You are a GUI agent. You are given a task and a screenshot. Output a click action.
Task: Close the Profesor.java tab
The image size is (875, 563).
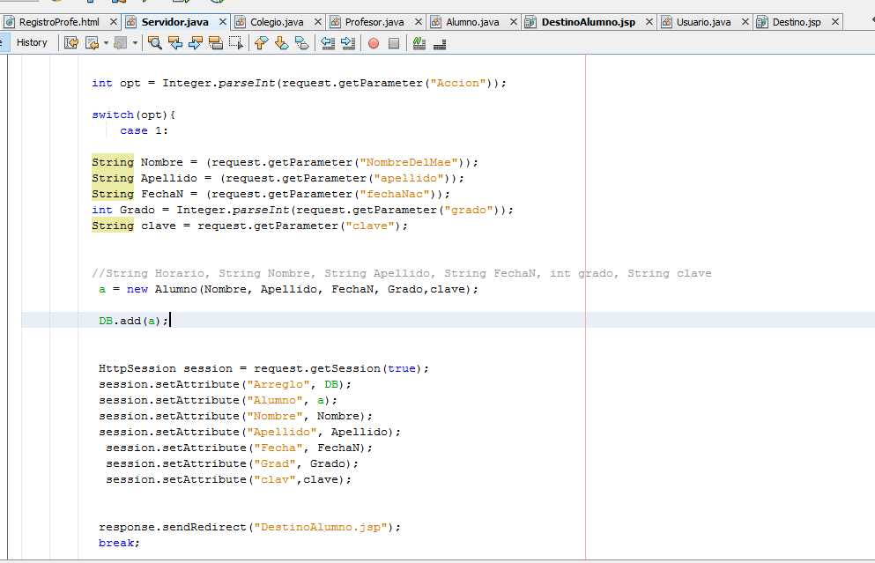[x=418, y=22]
